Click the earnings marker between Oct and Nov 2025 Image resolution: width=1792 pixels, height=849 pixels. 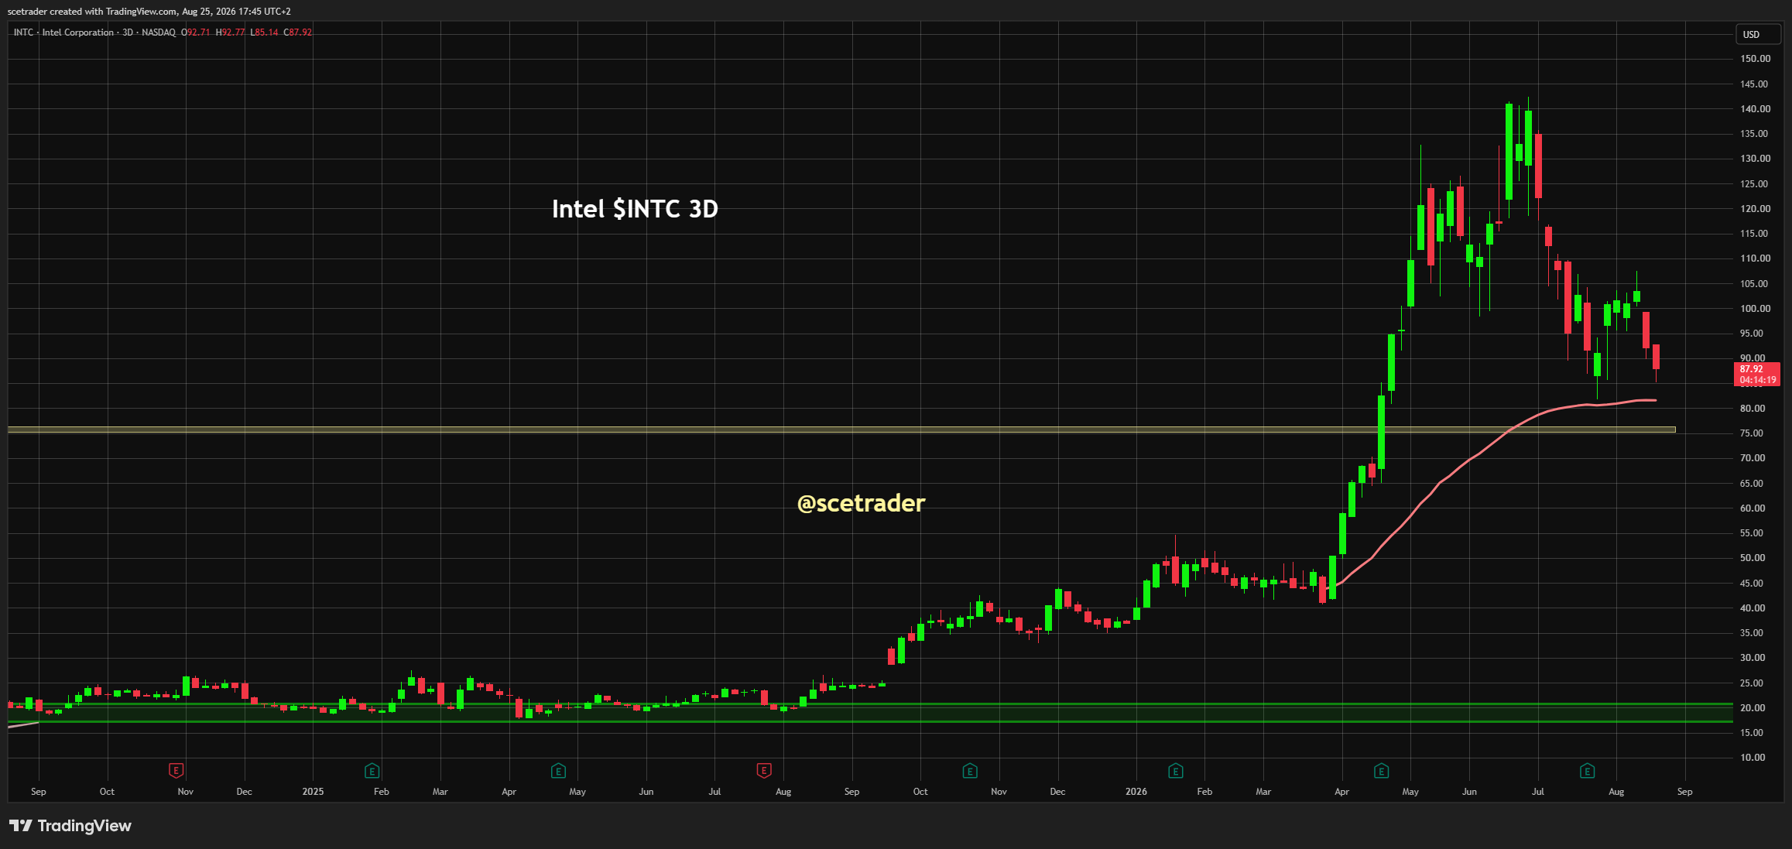click(970, 770)
